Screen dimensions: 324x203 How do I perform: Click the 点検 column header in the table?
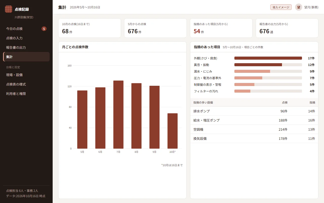coord(285,103)
